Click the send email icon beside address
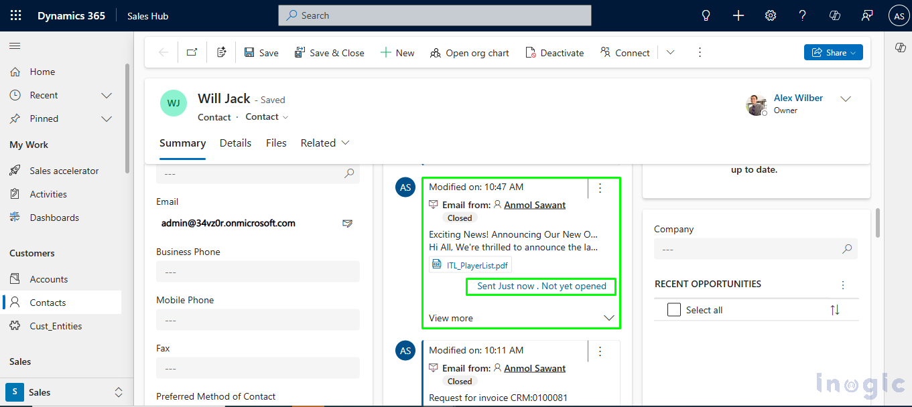This screenshot has height=407, width=912. pyautogui.click(x=348, y=224)
